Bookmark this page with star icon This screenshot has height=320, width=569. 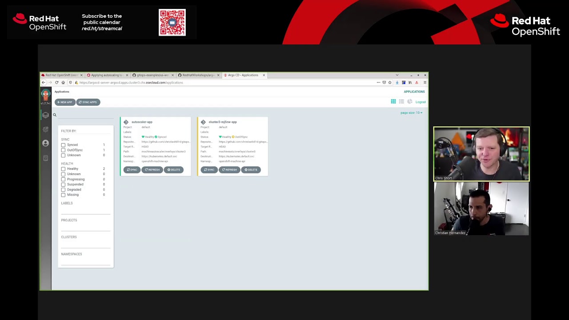coord(390,82)
